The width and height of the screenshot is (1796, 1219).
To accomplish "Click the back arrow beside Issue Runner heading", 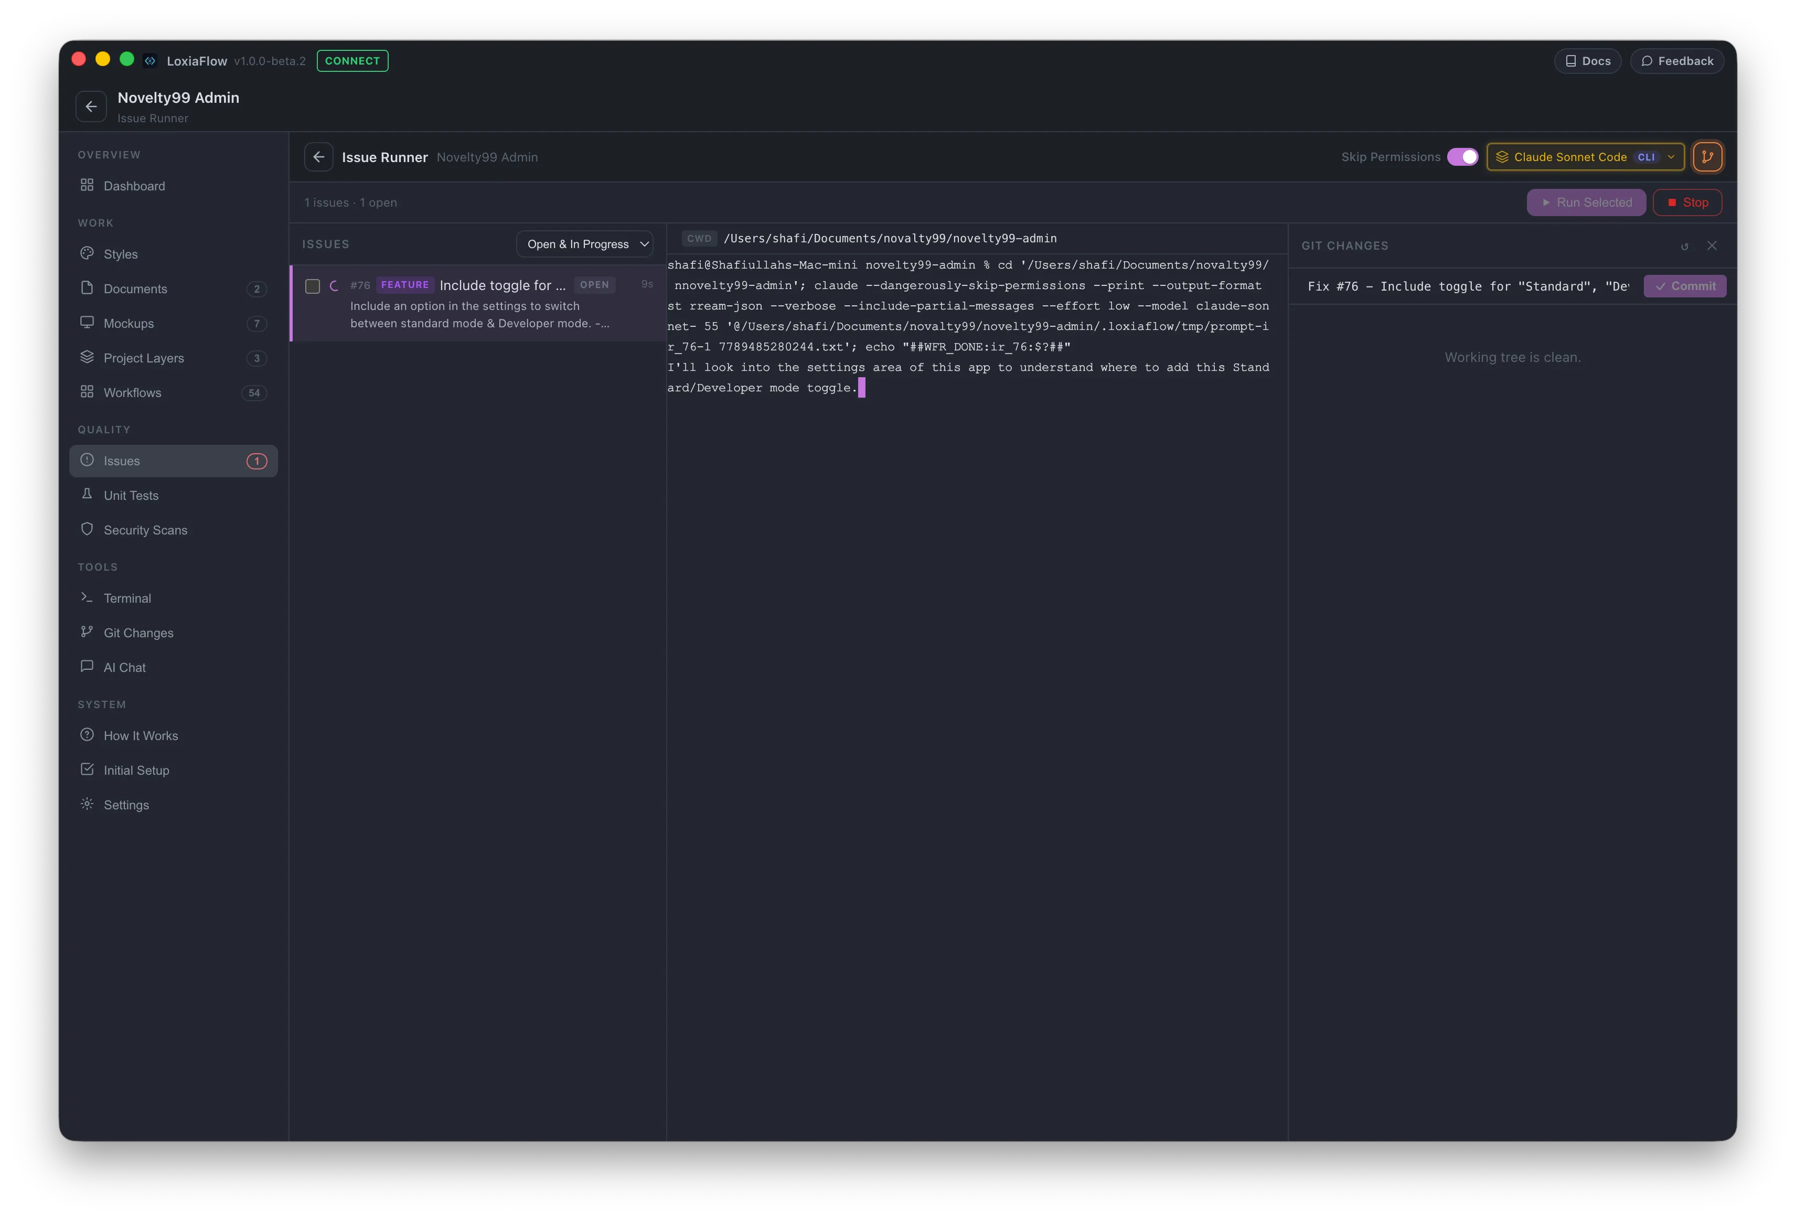I will pyautogui.click(x=318, y=157).
